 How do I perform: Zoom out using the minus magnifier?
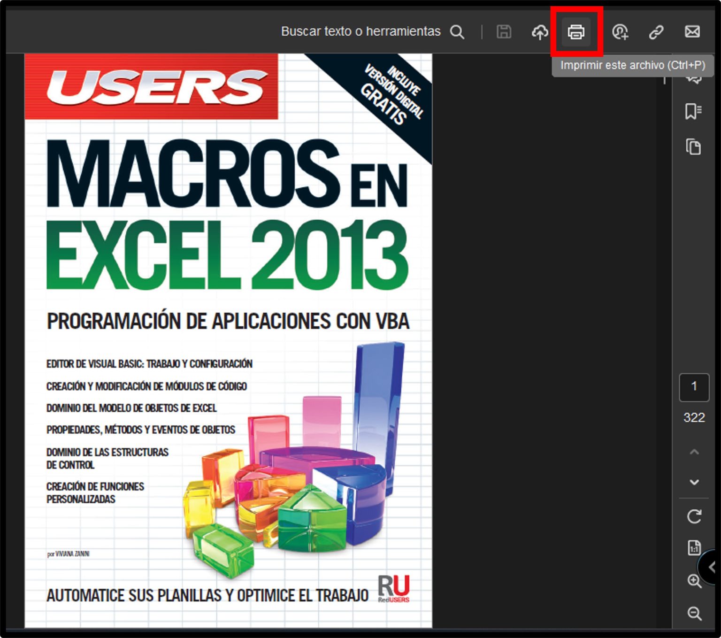tap(694, 613)
